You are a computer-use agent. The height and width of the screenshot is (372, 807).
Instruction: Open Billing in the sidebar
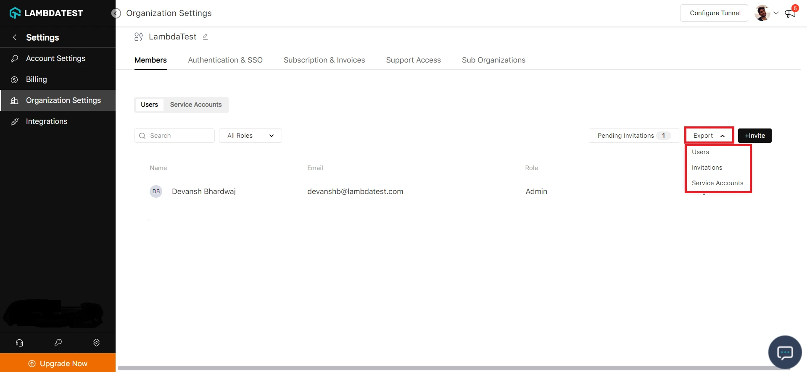coord(37,79)
